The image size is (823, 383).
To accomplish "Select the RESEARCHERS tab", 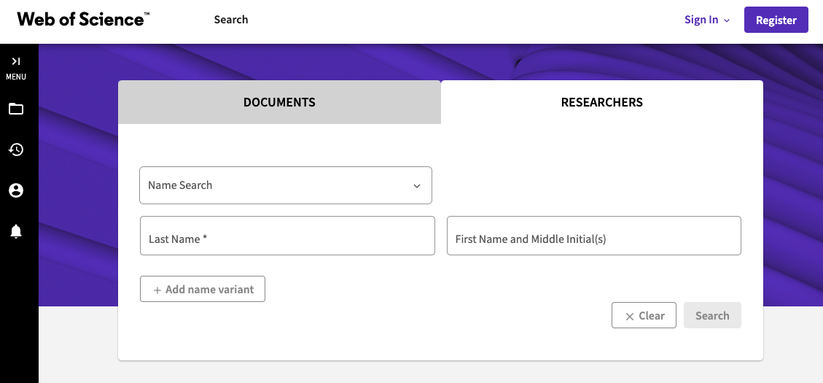I will (x=602, y=102).
